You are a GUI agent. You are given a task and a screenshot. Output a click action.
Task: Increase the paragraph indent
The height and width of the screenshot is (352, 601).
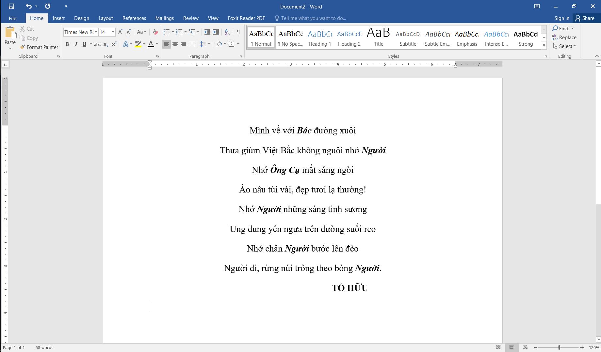(216, 32)
